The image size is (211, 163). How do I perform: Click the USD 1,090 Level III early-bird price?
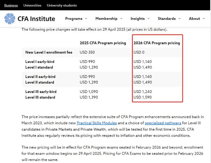(89, 92)
